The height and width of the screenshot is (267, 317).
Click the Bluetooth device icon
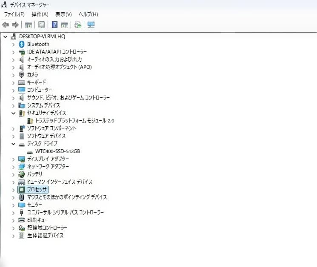click(22, 44)
